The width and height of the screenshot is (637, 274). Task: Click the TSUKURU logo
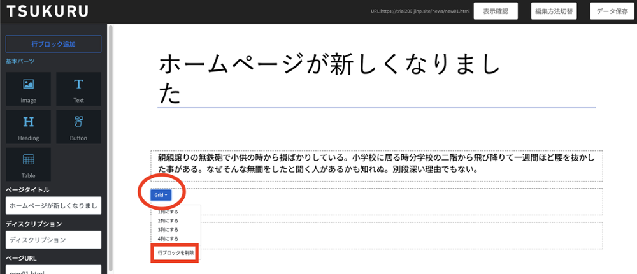[x=48, y=11]
